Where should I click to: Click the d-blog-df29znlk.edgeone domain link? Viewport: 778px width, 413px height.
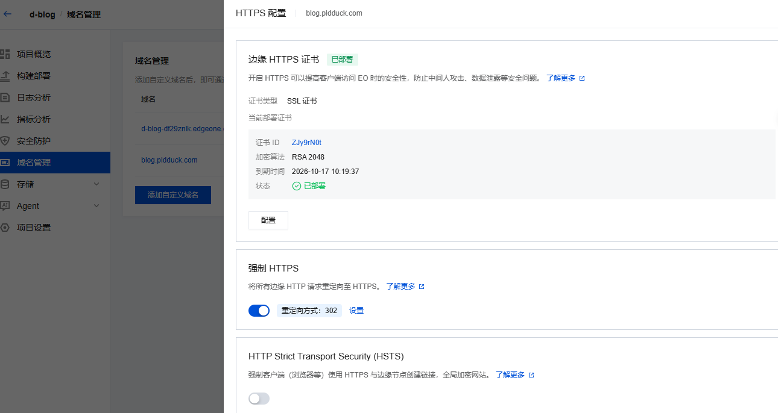pyautogui.click(x=182, y=128)
